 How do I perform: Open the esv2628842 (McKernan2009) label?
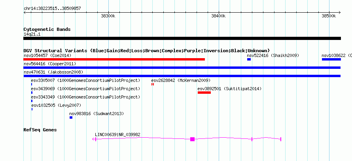(181, 80)
